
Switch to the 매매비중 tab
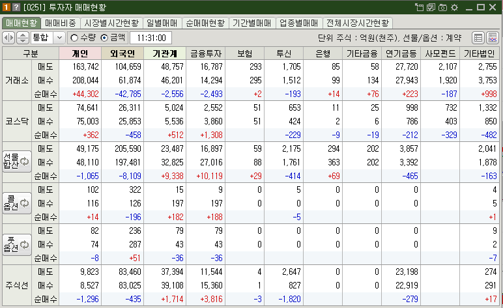pyautogui.click(x=61, y=23)
